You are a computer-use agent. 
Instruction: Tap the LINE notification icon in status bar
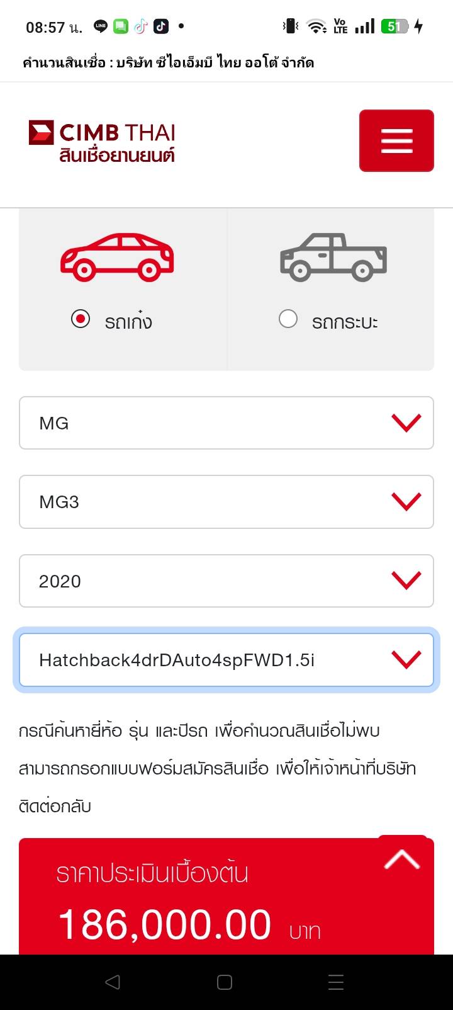tap(101, 26)
